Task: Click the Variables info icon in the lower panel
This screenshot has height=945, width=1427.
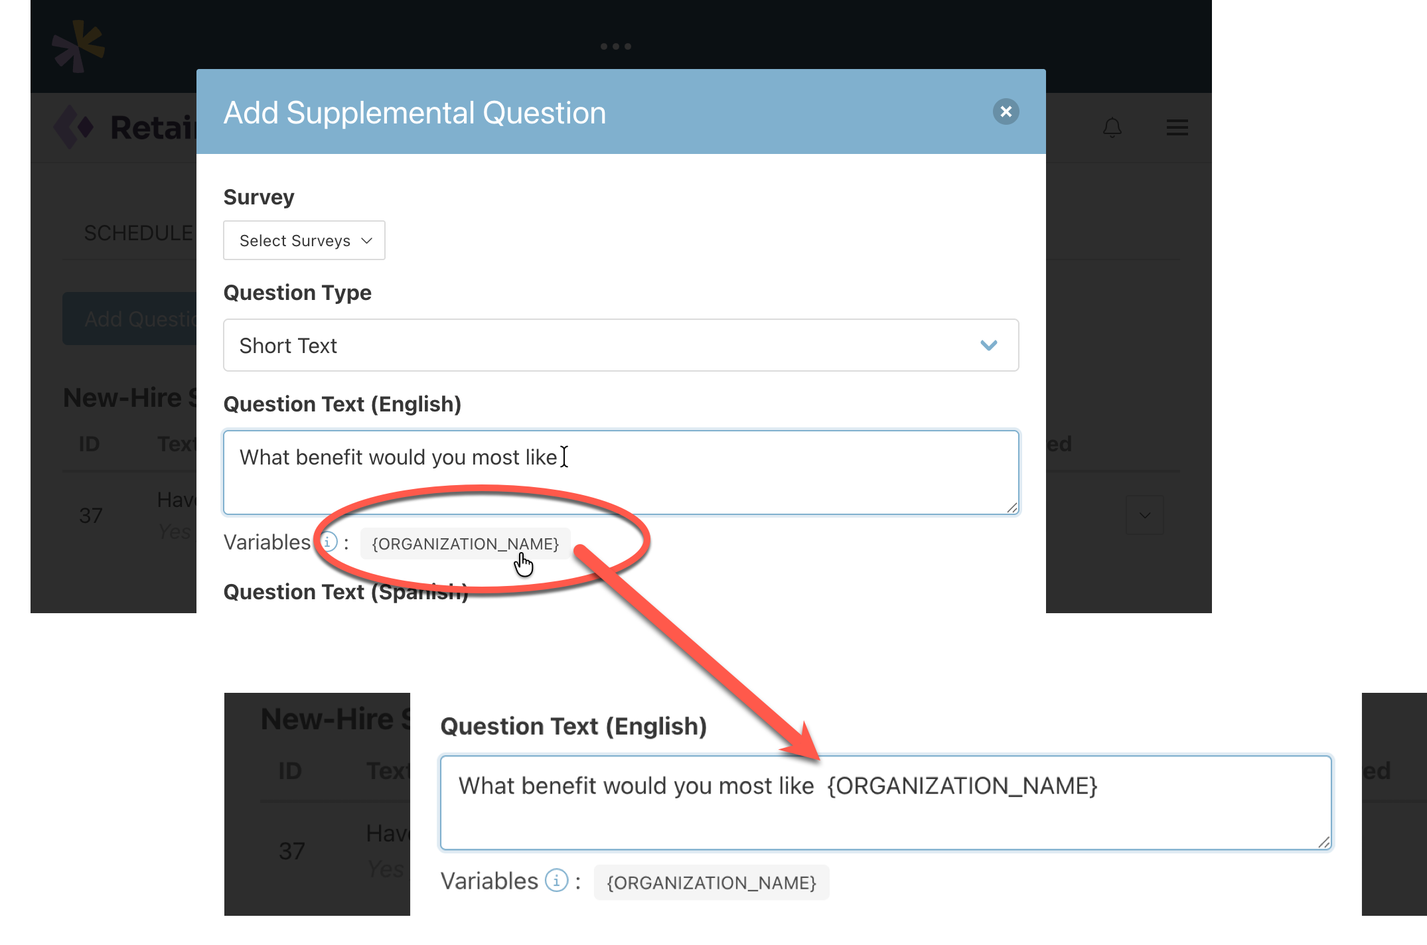Action: 556,881
